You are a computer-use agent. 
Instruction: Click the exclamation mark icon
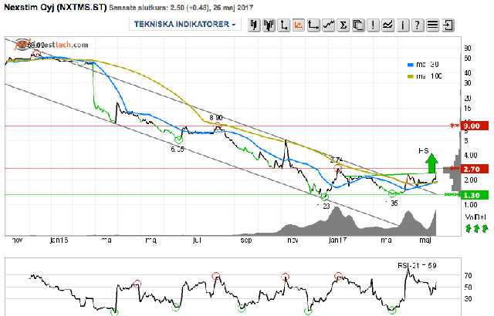click(373, 25)
